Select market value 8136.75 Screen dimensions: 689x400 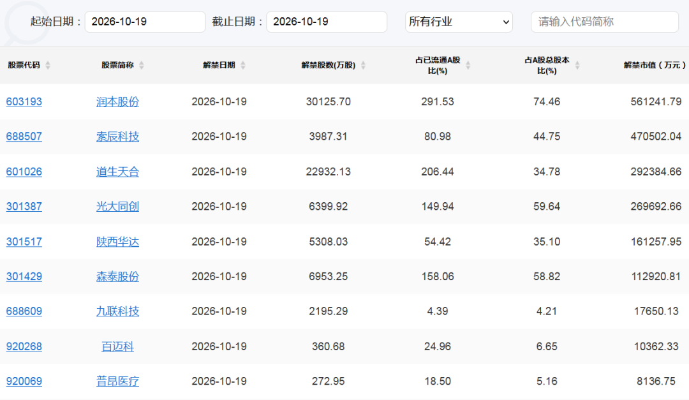(x=656, y=381)
